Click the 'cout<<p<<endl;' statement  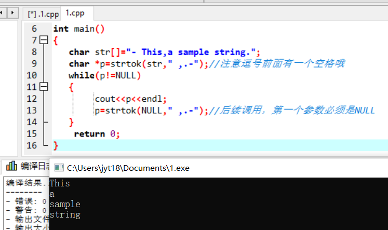tap(131, 99)
